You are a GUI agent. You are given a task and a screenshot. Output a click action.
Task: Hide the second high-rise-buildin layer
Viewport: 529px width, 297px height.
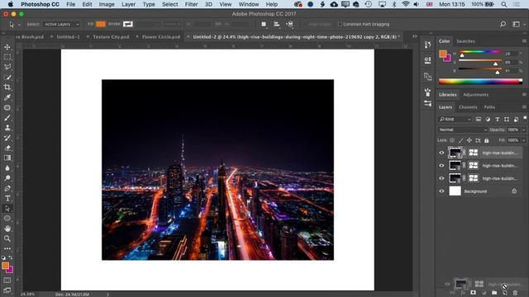coord(441,166)
